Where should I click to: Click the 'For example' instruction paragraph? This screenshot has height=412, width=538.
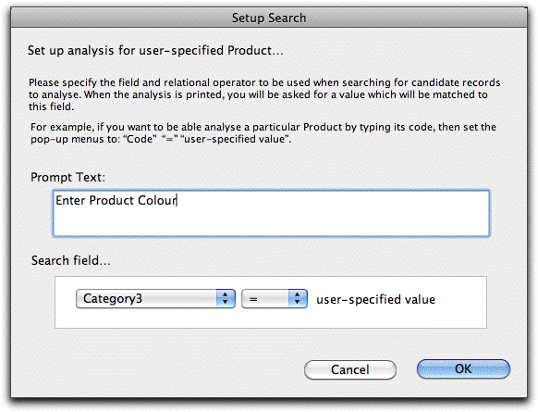click(263, 133)
